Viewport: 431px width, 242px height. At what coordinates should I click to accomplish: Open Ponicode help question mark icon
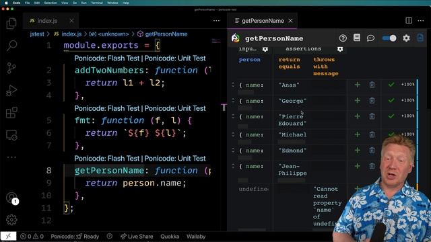pos(343,38)
